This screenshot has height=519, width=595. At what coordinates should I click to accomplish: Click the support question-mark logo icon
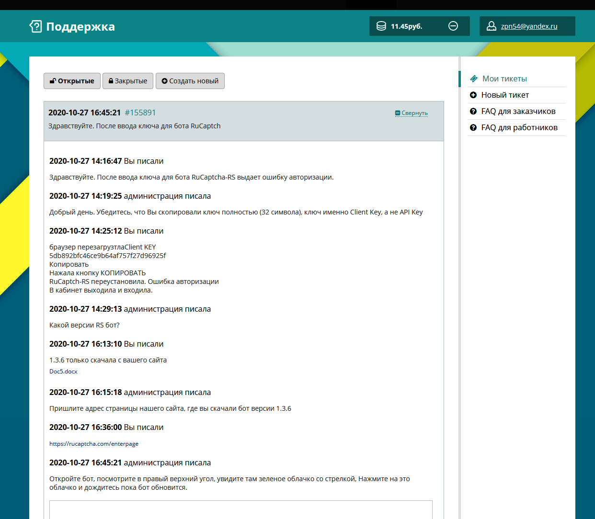click(35, 26)
